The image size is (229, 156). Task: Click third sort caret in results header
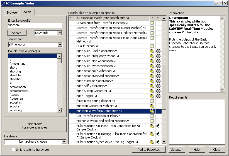(x=158, y=18)
